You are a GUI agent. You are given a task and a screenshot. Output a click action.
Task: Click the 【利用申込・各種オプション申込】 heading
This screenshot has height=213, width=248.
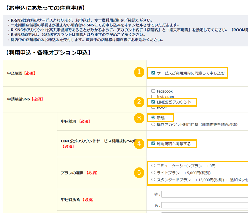coord(48,53)
